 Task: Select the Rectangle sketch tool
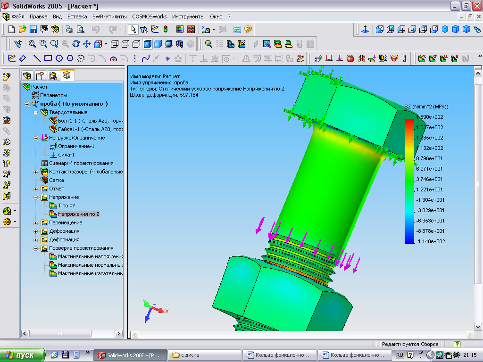pyautogui.click(x=48, y=58)
